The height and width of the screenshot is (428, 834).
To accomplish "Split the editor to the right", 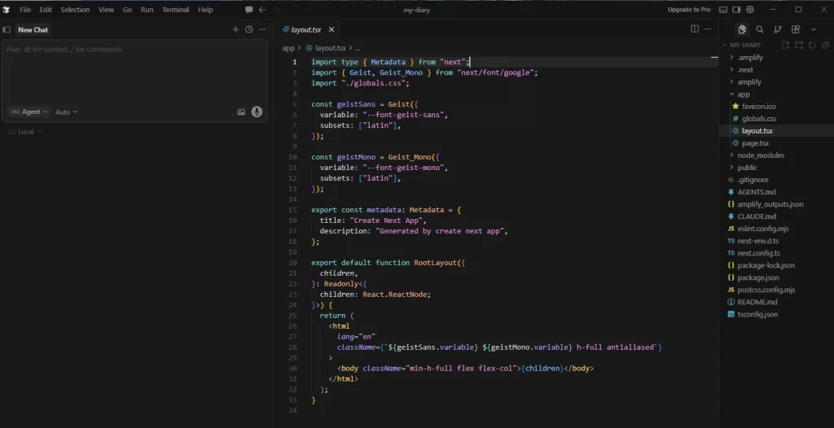I will (695, 29).
